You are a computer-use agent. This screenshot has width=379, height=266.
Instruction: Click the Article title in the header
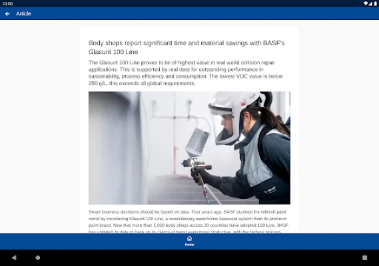[x=23, y=14]
